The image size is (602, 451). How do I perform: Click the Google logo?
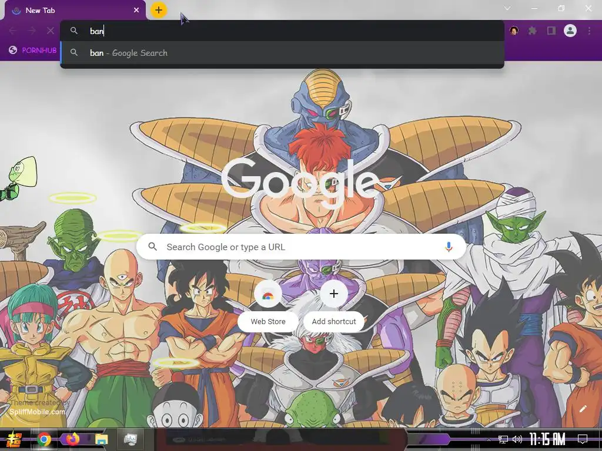click(302, 183)
